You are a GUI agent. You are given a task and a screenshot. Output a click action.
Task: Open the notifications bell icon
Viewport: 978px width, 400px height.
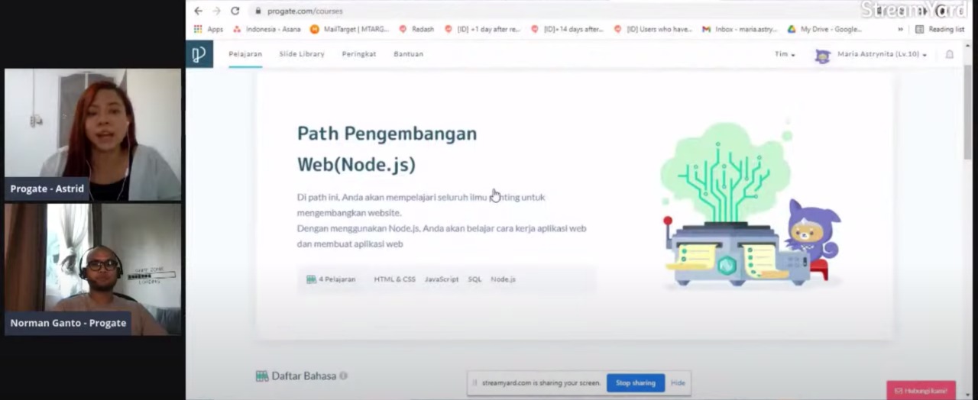[950, 54]
